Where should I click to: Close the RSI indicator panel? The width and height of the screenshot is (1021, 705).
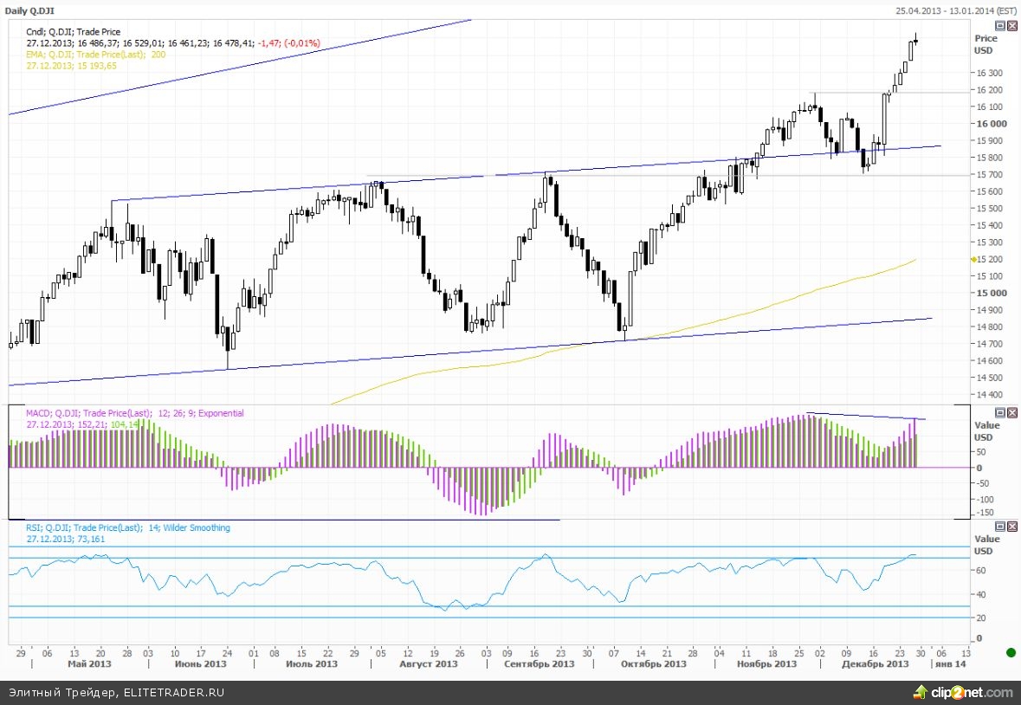1011,527
